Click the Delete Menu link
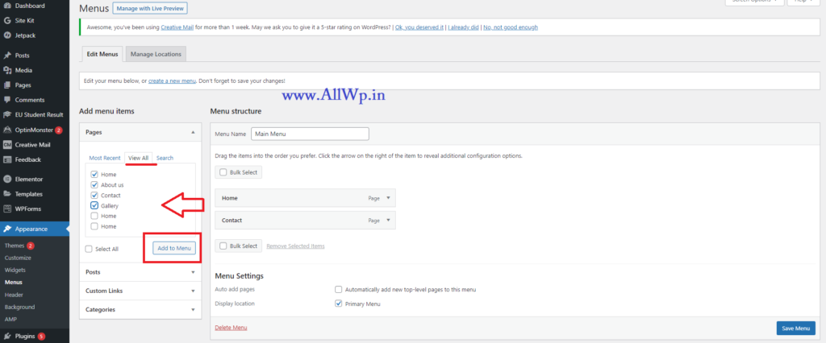The width and height of the screenshot is (826, 343). [231, 328]
